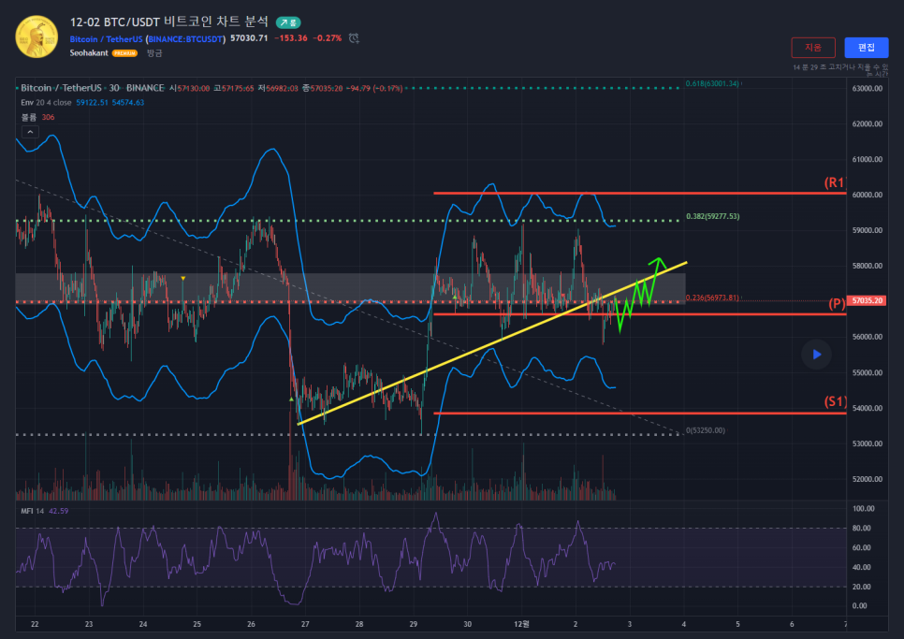
Task: Click the 0.382 Fibonacci level label
Action: coord(712,216)
